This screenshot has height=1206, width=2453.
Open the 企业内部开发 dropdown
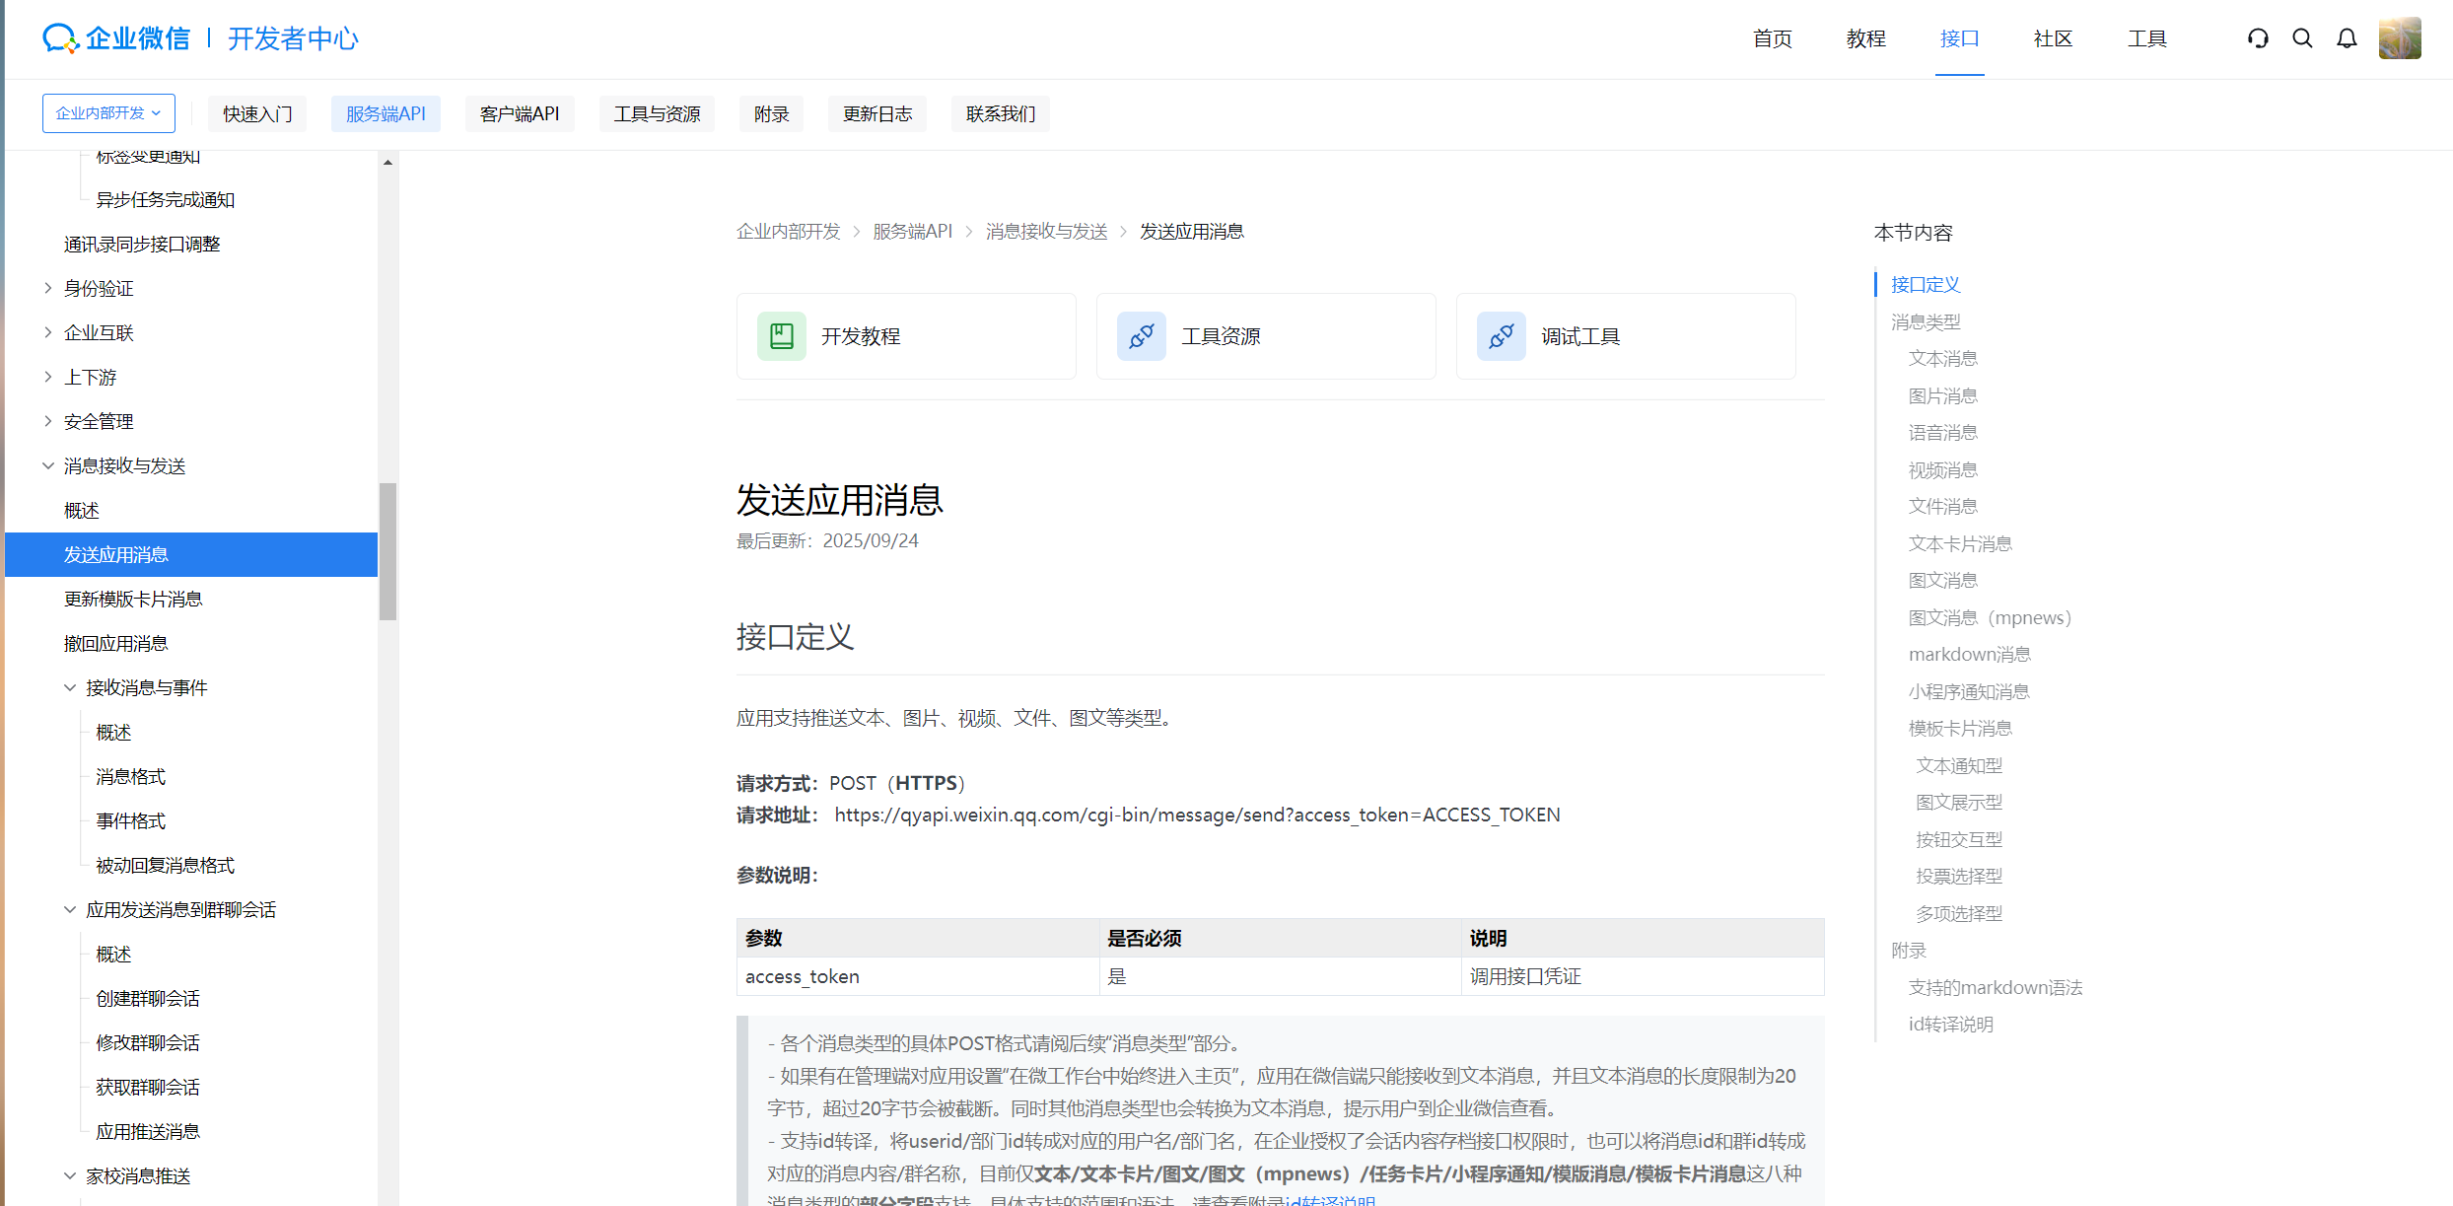tap(108, 113)
